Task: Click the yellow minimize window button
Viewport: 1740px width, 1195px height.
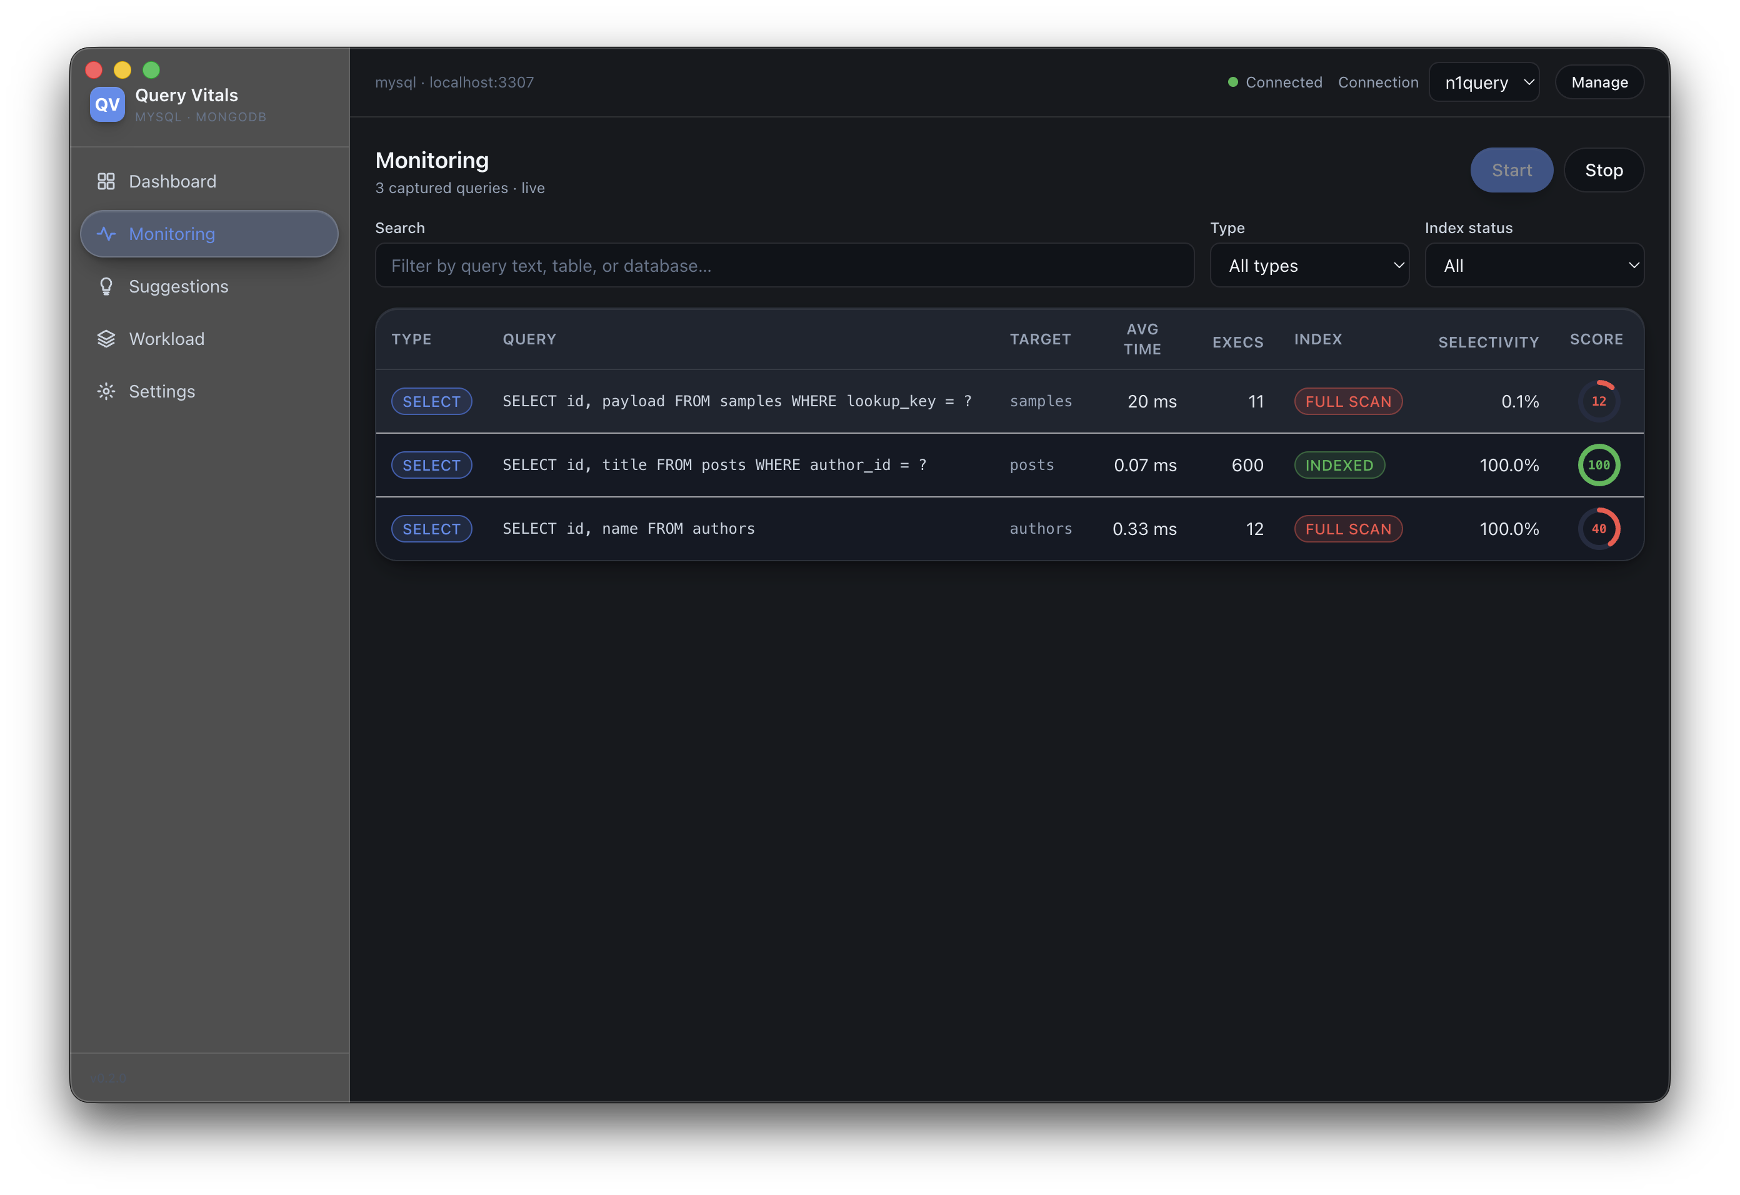Action: point(122,69)
